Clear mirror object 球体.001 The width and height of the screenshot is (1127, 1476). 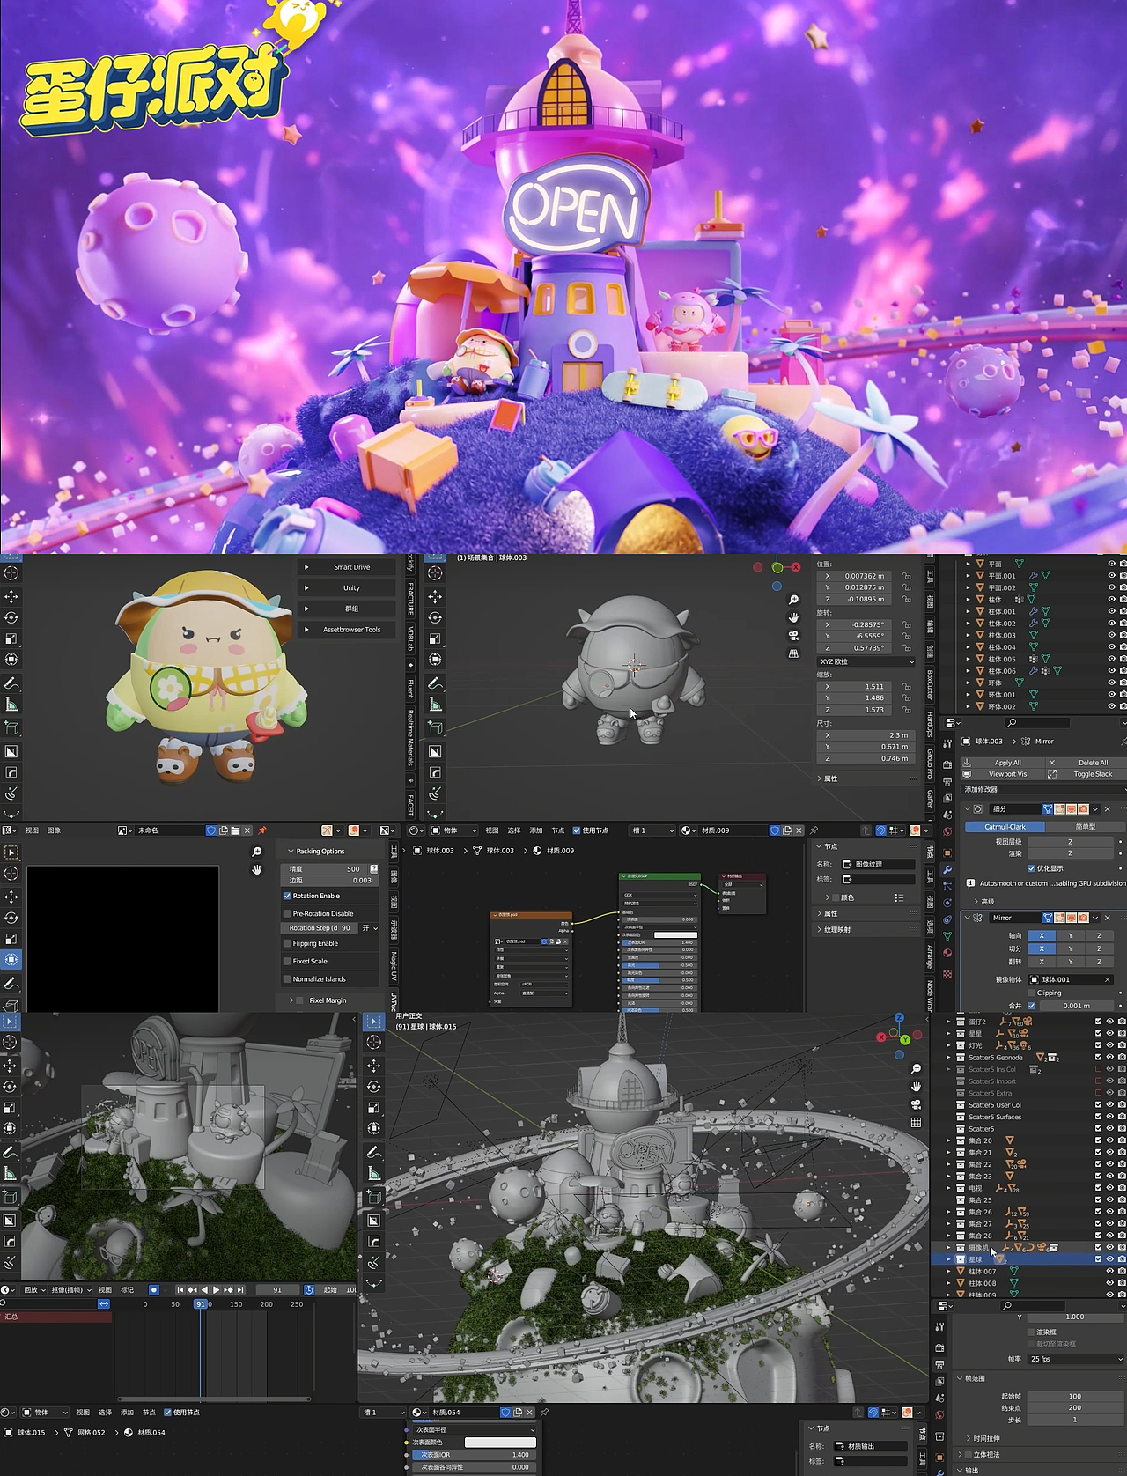[1108, 979]
